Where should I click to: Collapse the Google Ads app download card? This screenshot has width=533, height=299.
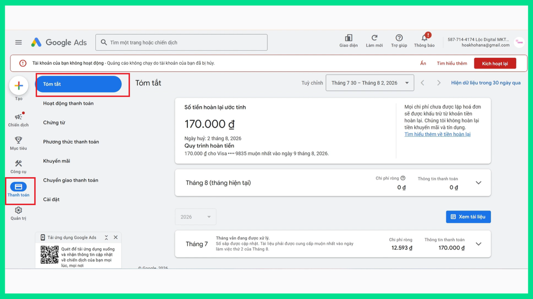tap(106, 238)
